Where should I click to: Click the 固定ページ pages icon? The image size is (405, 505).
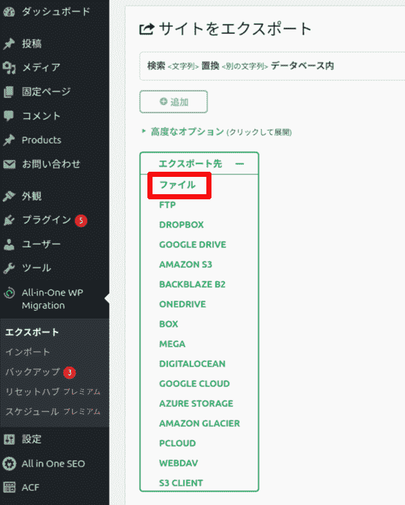(9, 92)
